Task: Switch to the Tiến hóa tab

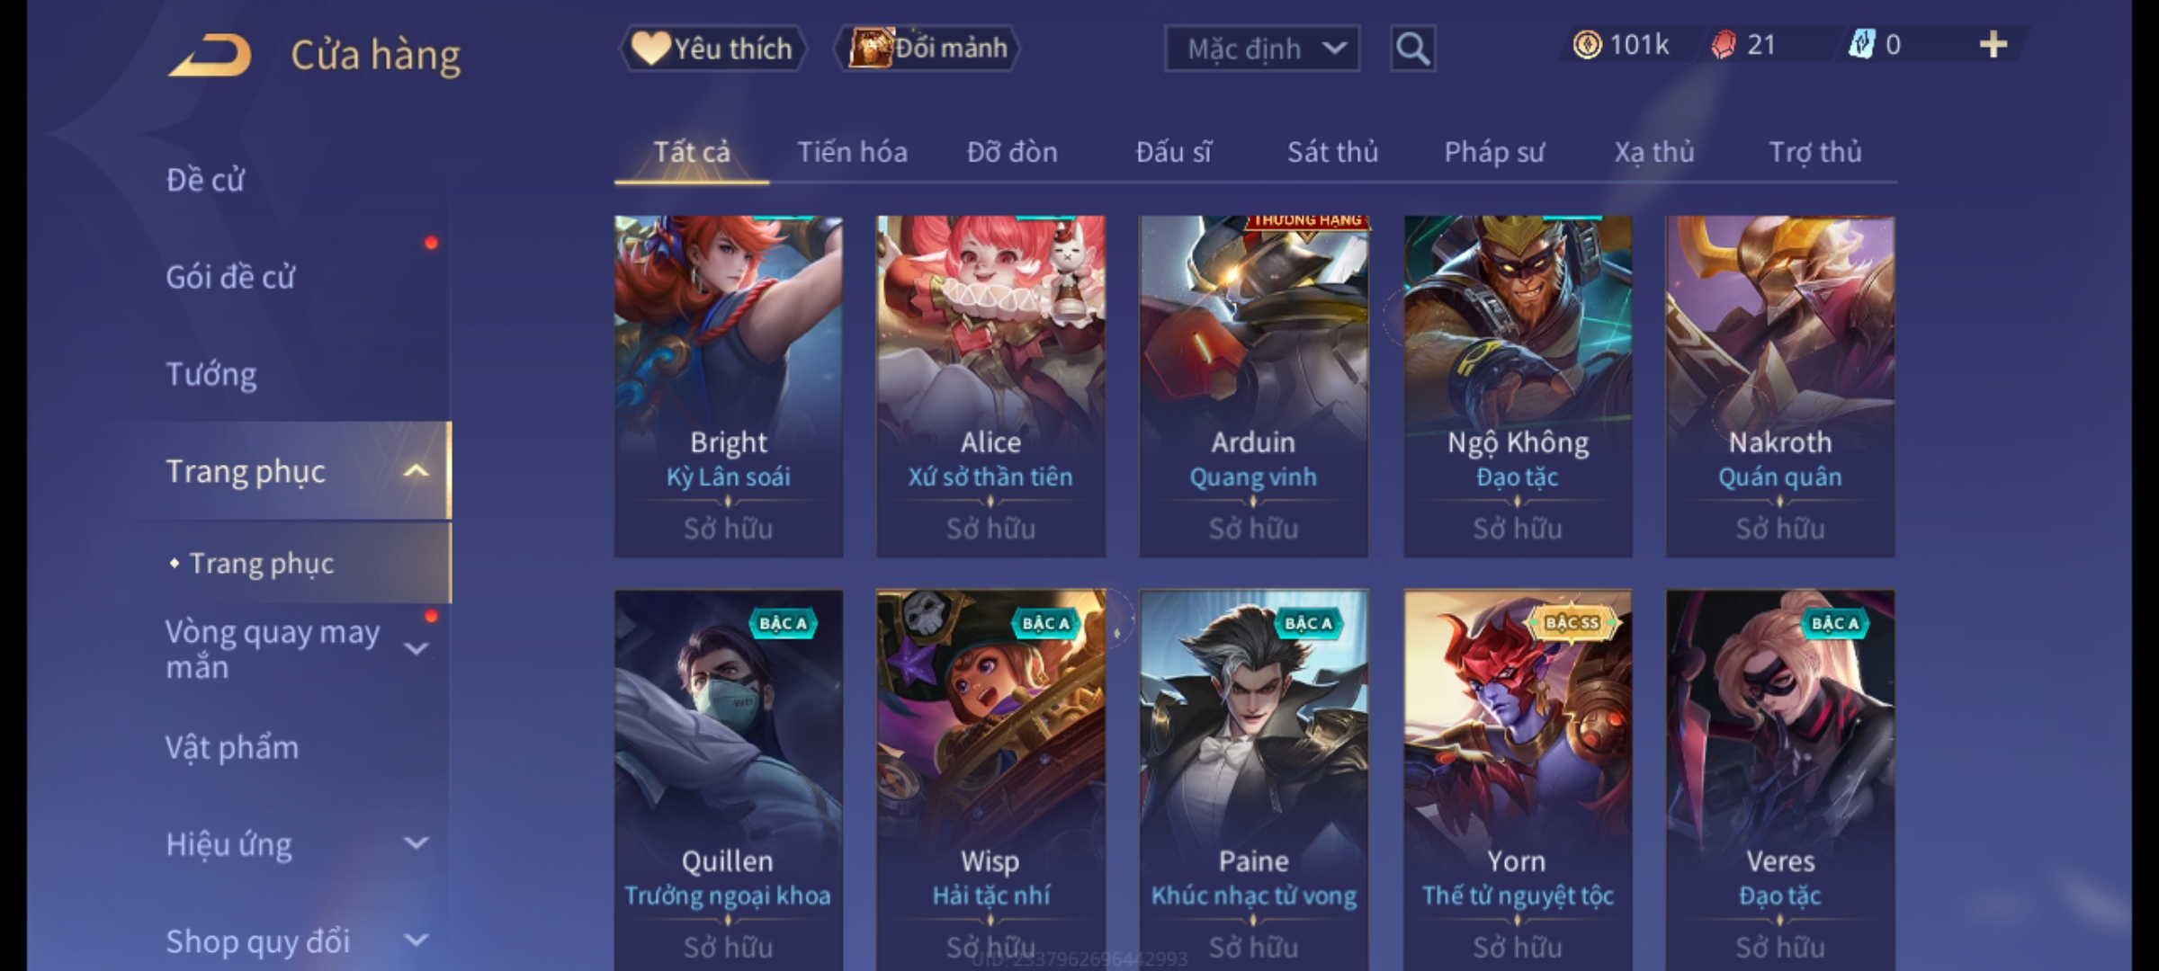Action: click(852, 152)
